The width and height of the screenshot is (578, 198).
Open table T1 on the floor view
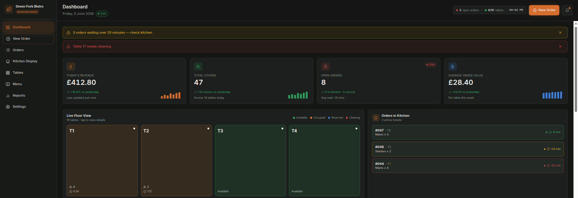click(102, 161)
